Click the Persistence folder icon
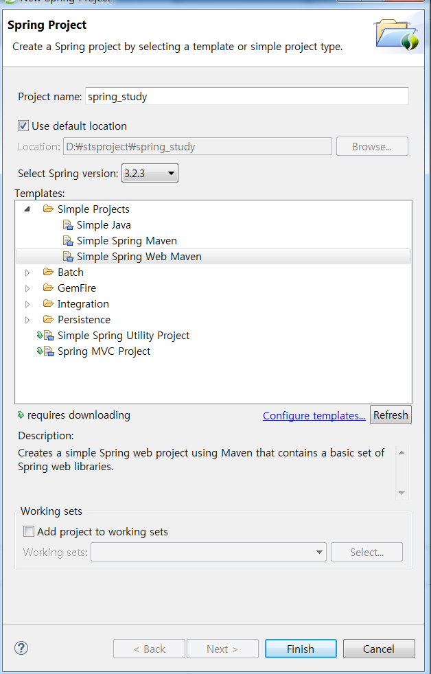431x674 pixels. coord(48,319)
